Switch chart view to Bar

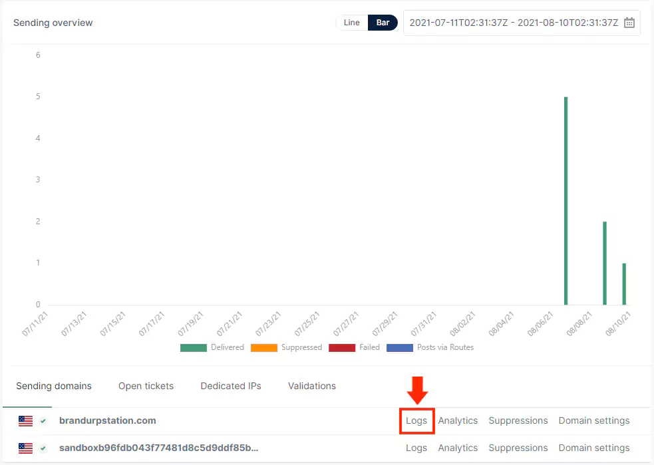(383, 23)
